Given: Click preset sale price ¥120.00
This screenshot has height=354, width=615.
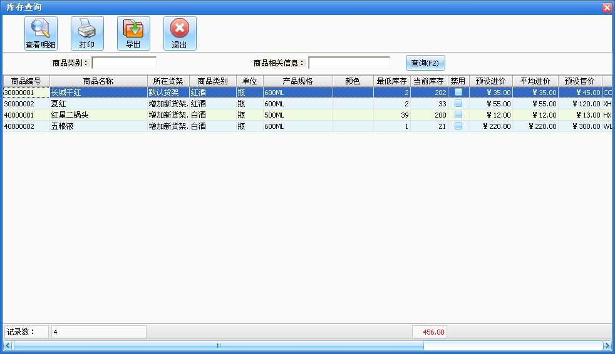Looking at the screenshot, I should (580, 104).
